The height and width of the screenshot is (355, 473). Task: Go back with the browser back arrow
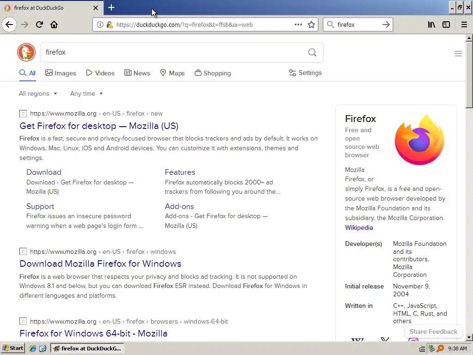pos(9,24)
